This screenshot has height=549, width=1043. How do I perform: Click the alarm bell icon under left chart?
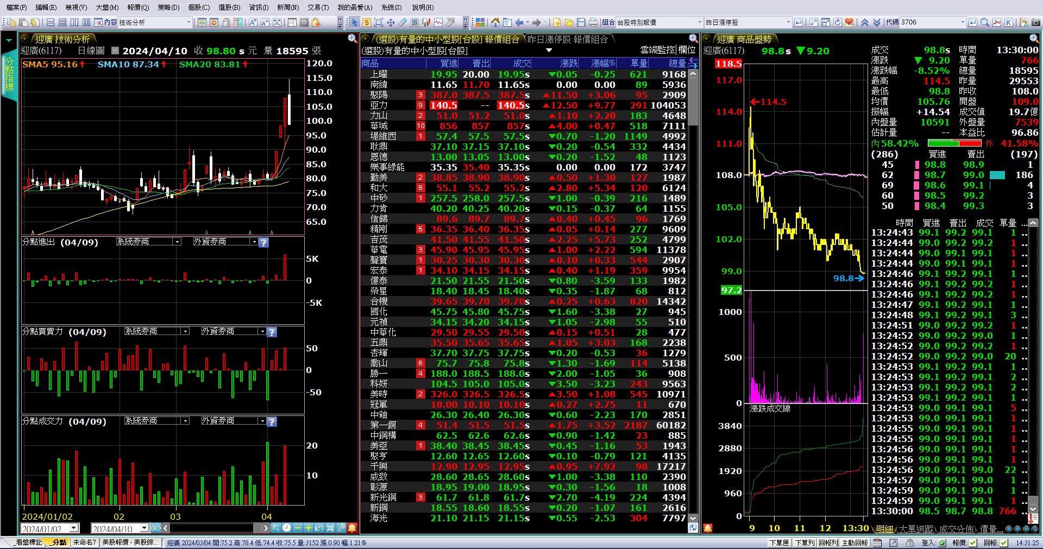point(352,528)
